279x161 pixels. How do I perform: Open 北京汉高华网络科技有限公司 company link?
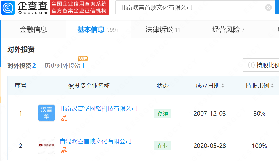98,109
